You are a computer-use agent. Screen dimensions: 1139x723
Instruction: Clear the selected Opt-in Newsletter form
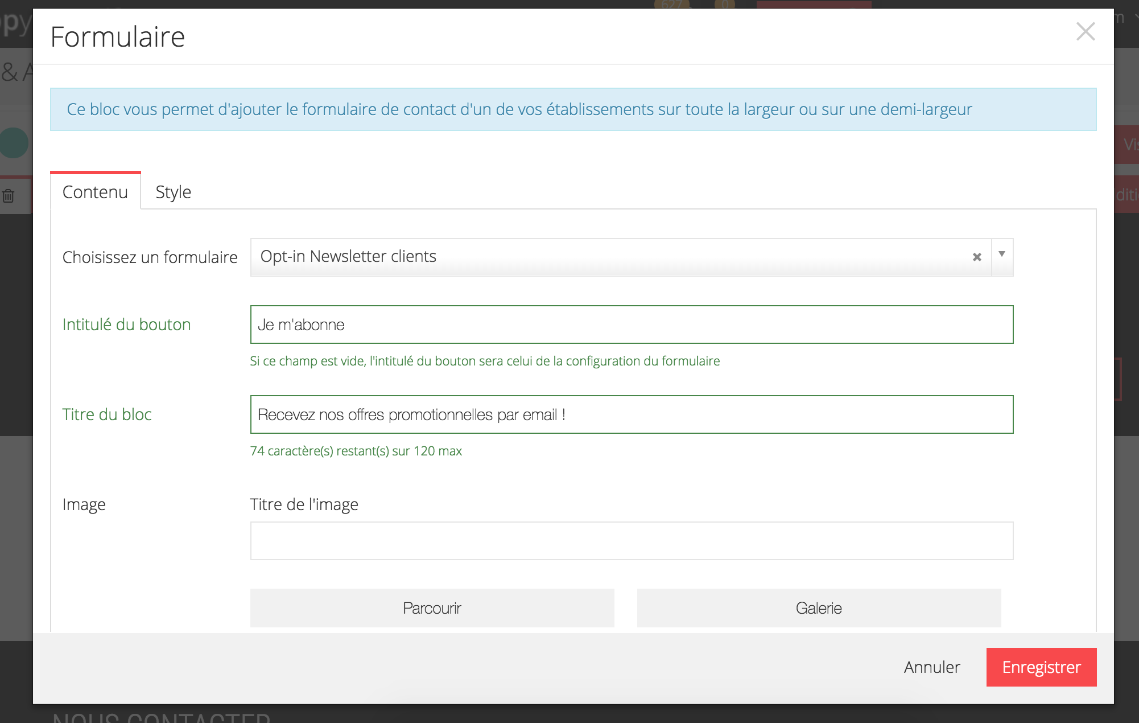[x=977, y=257]
